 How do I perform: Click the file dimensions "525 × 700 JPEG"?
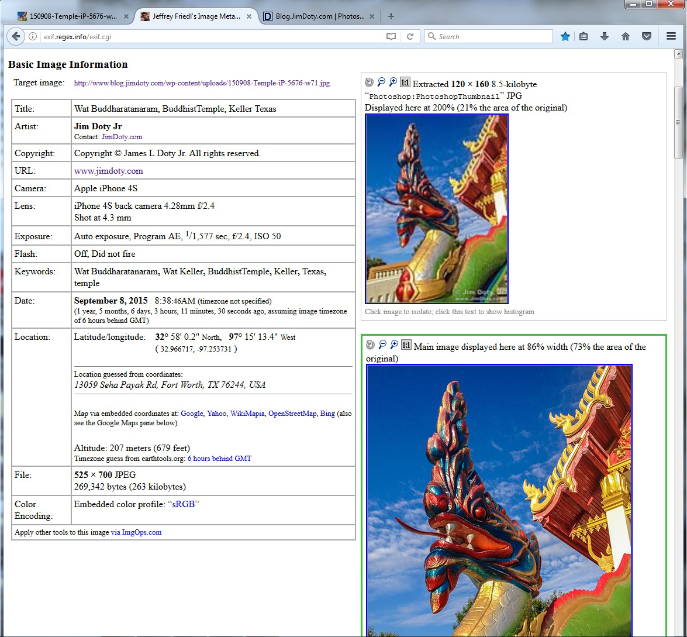105,475
